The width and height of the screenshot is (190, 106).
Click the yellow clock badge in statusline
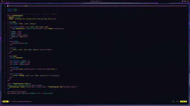click(183, 101)
